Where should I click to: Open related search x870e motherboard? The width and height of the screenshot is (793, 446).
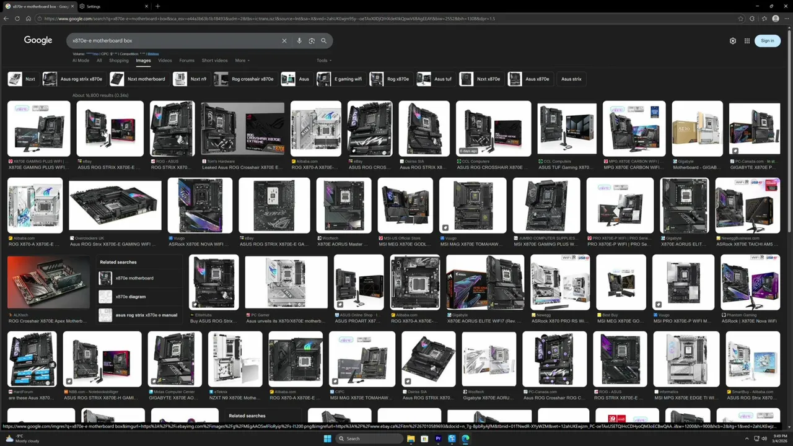pyautogui.click(x=139, y=278)
